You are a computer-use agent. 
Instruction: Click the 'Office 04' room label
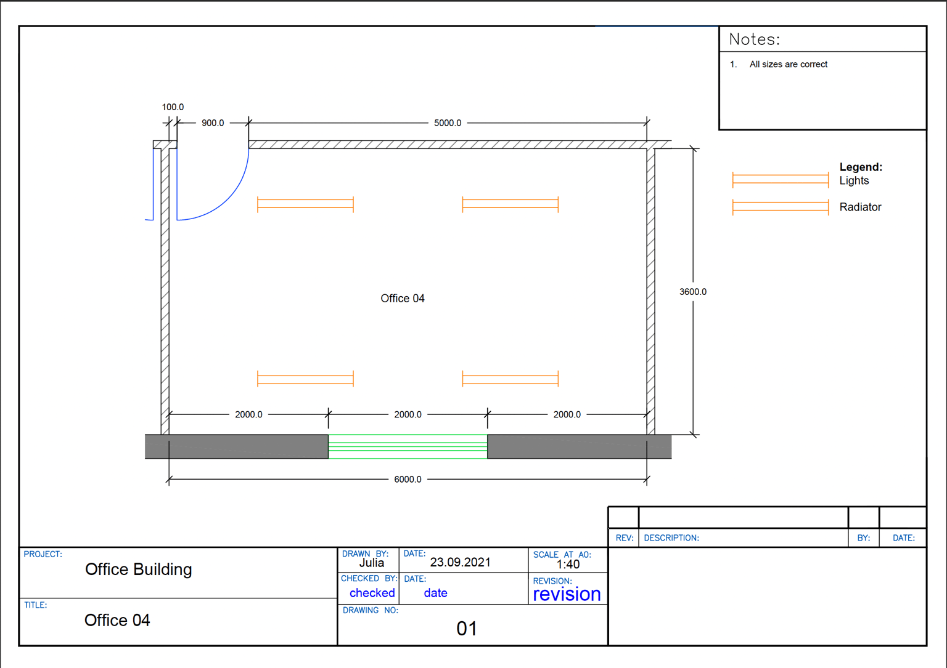(402, 299)
